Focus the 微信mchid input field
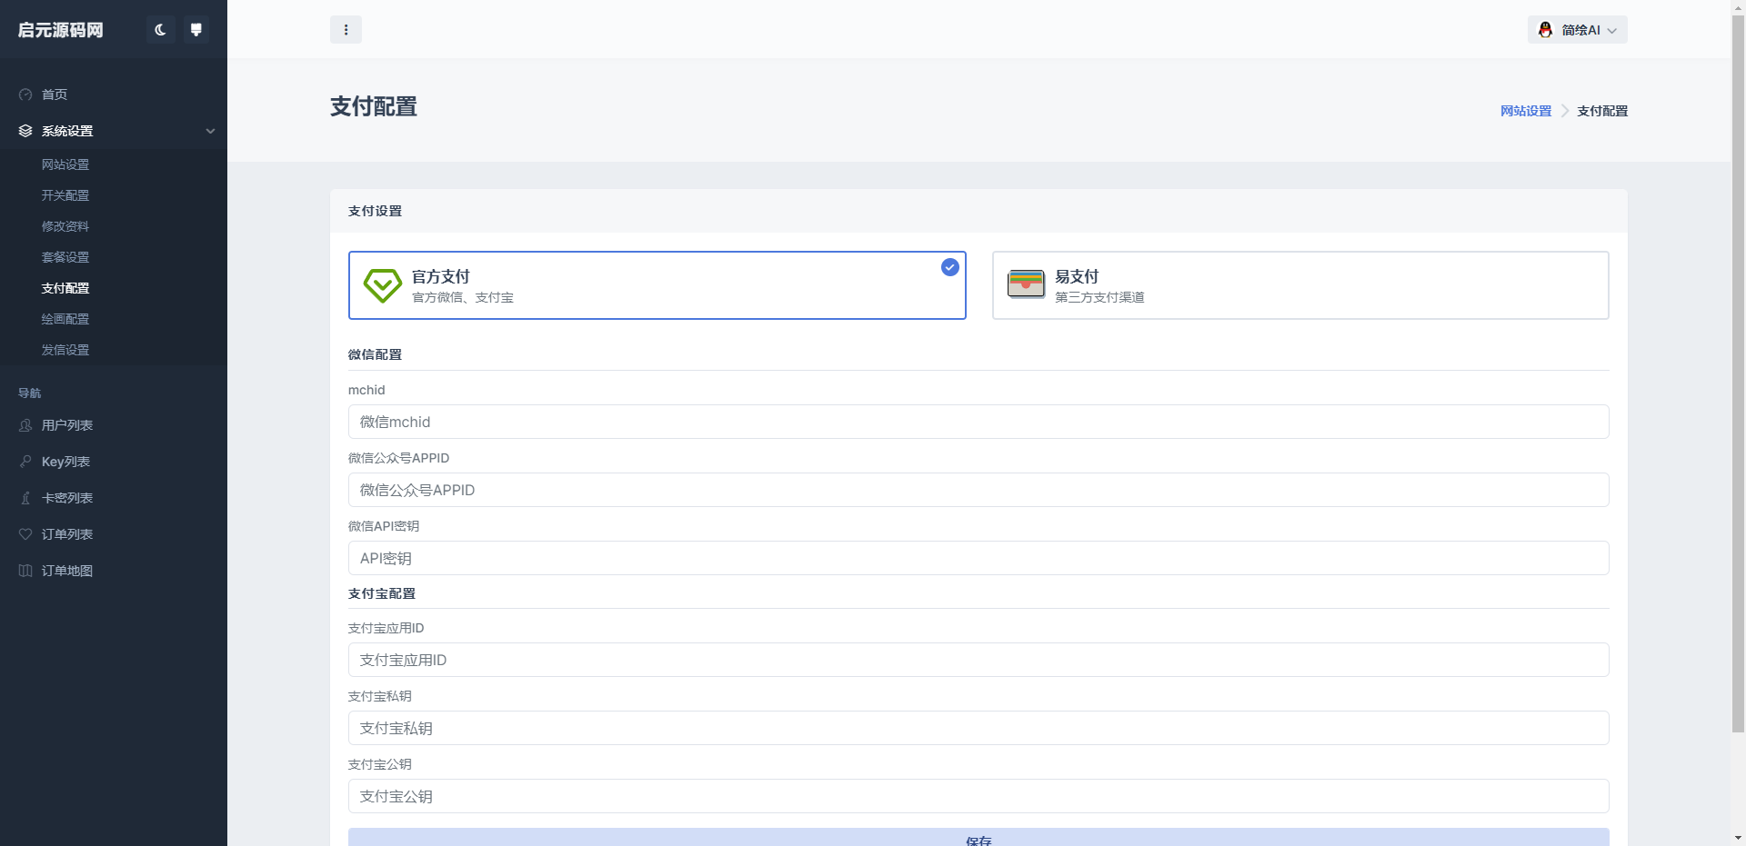Screen dimensions: 1746x846 coord(978,422)
